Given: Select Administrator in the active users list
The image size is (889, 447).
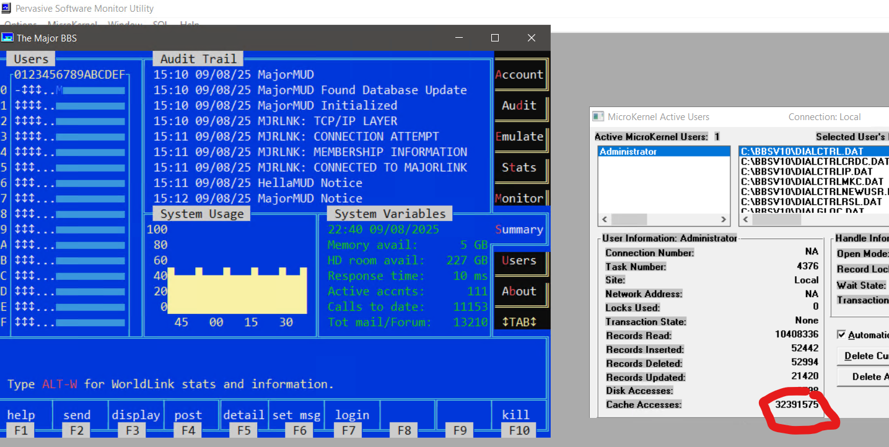Looking at the screenshot, I should click(628, 152).
